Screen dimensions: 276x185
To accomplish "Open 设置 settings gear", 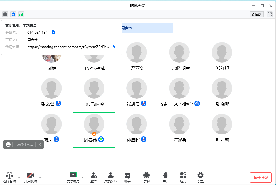I will click(201, 177).
